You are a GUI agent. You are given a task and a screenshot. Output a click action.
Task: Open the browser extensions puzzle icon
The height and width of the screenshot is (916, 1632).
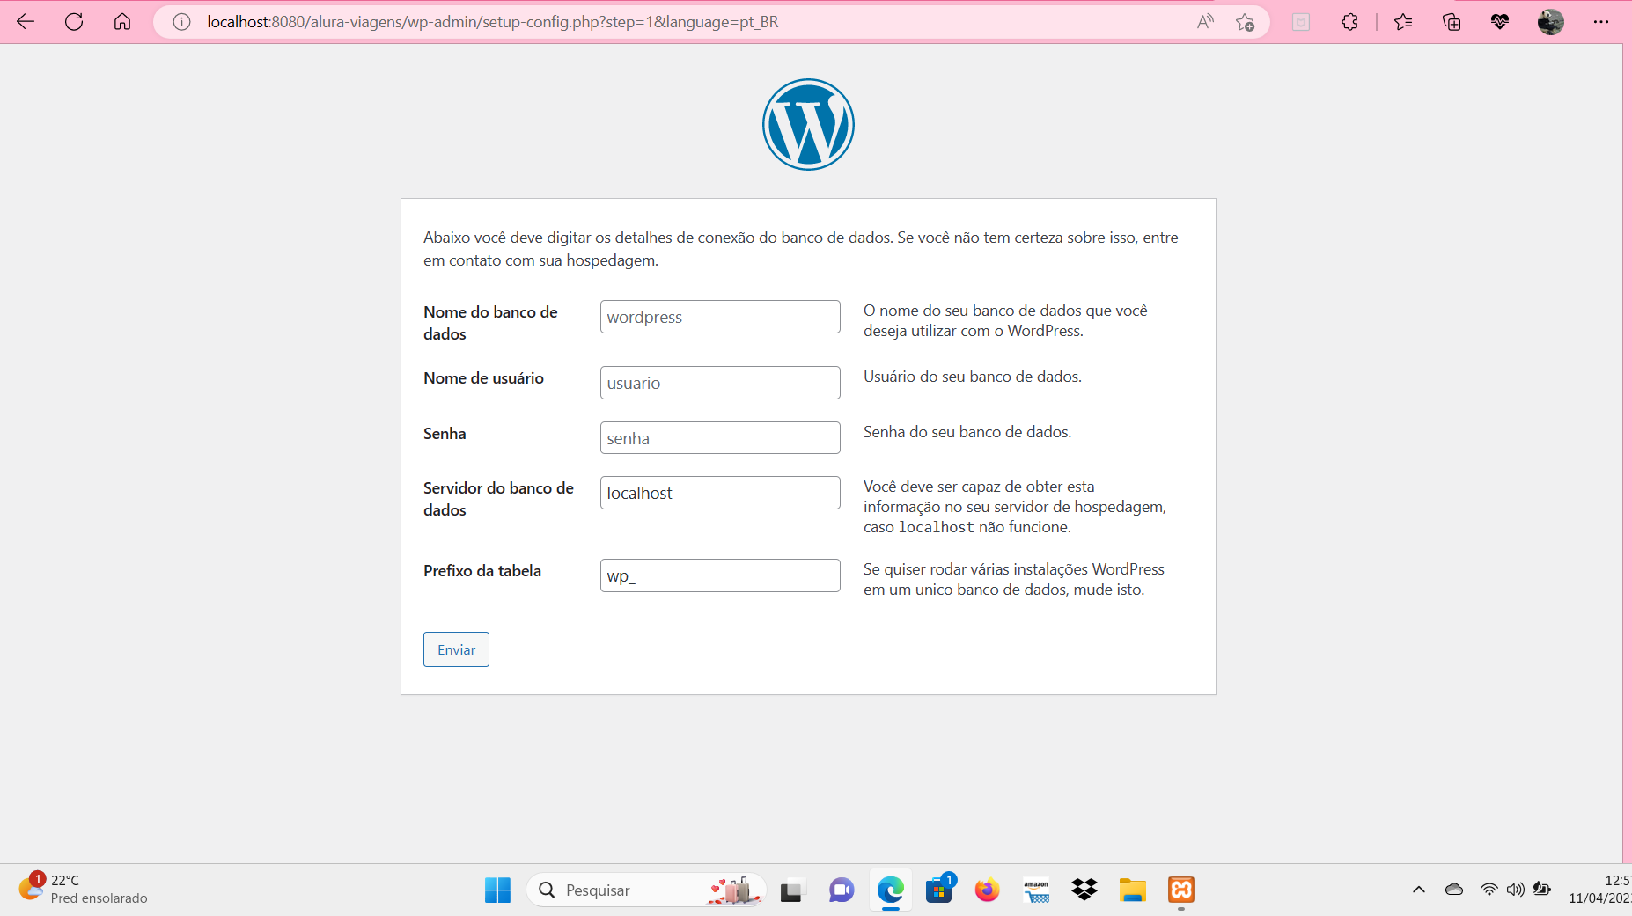tap(1349, 22)
